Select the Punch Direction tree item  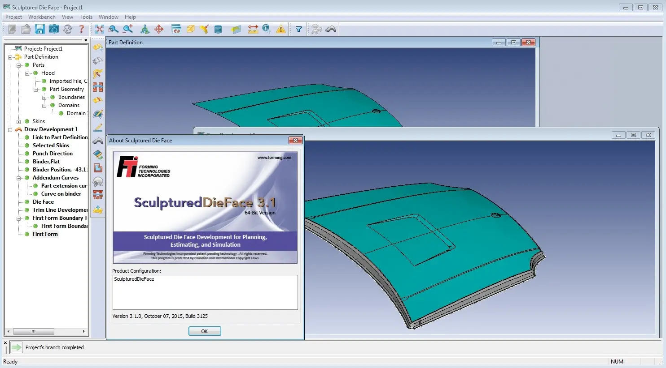(53, 154)
